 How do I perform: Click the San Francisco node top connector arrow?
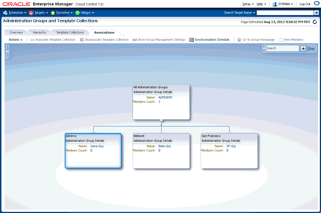coord(229,132)
